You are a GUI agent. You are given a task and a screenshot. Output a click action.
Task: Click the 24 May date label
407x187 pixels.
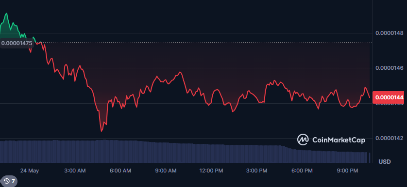pos(29,171)
